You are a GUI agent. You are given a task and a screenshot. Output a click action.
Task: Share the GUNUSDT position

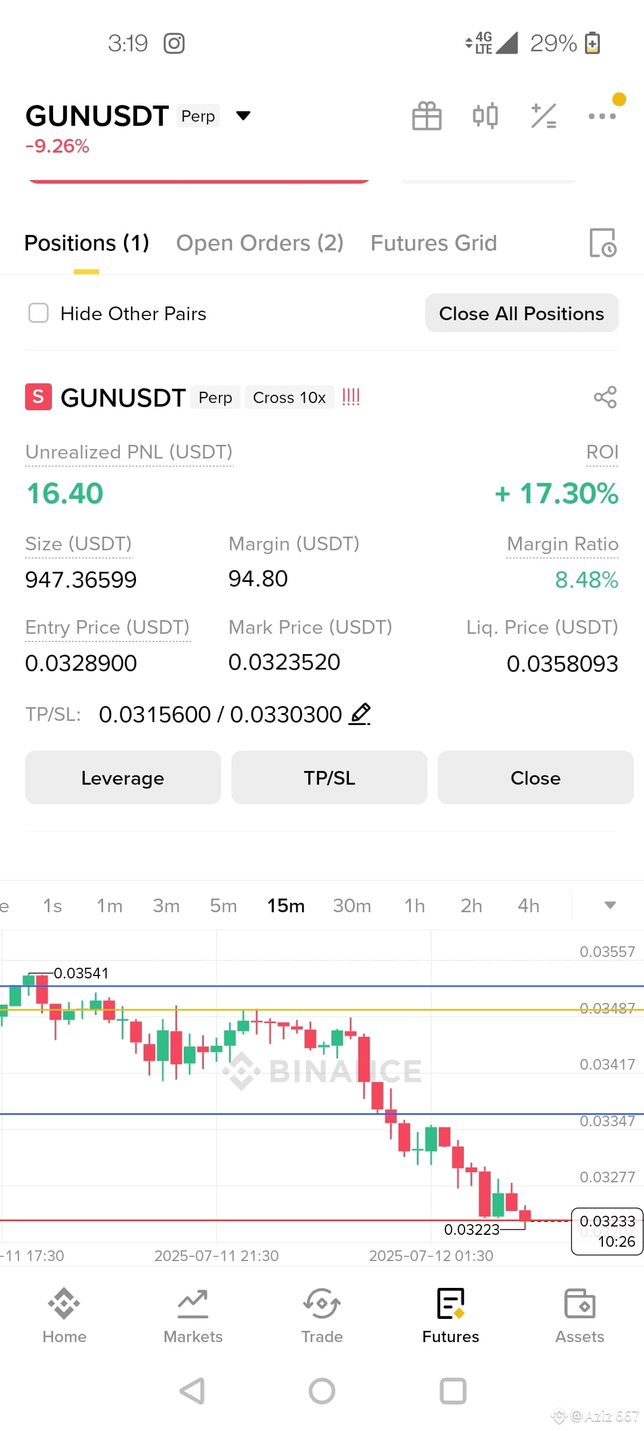(605, 397)
